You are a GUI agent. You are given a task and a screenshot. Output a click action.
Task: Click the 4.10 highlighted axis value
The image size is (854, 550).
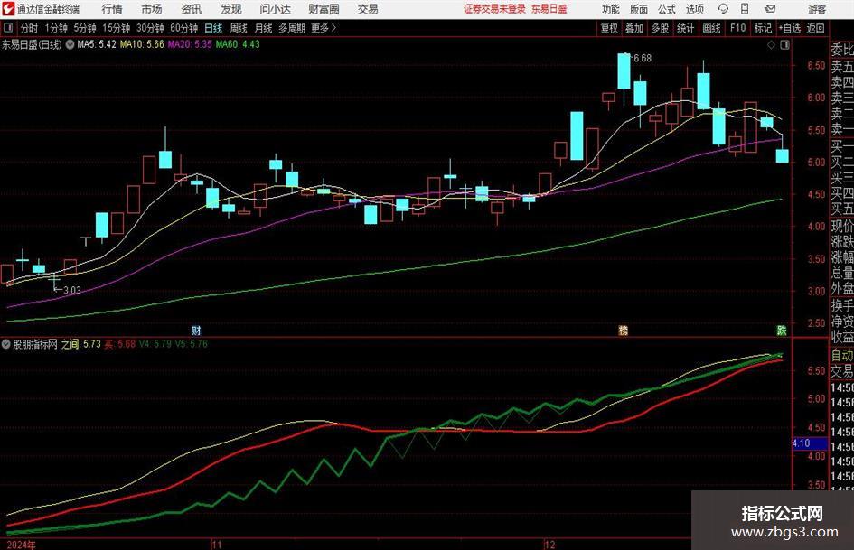click(x=809, y=443)
